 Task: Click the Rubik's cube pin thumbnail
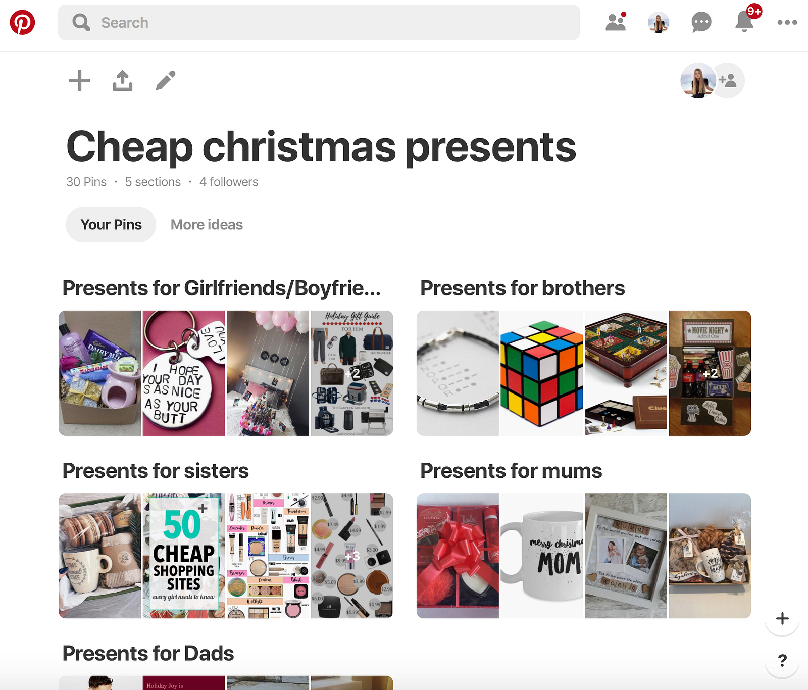point(541,373)
